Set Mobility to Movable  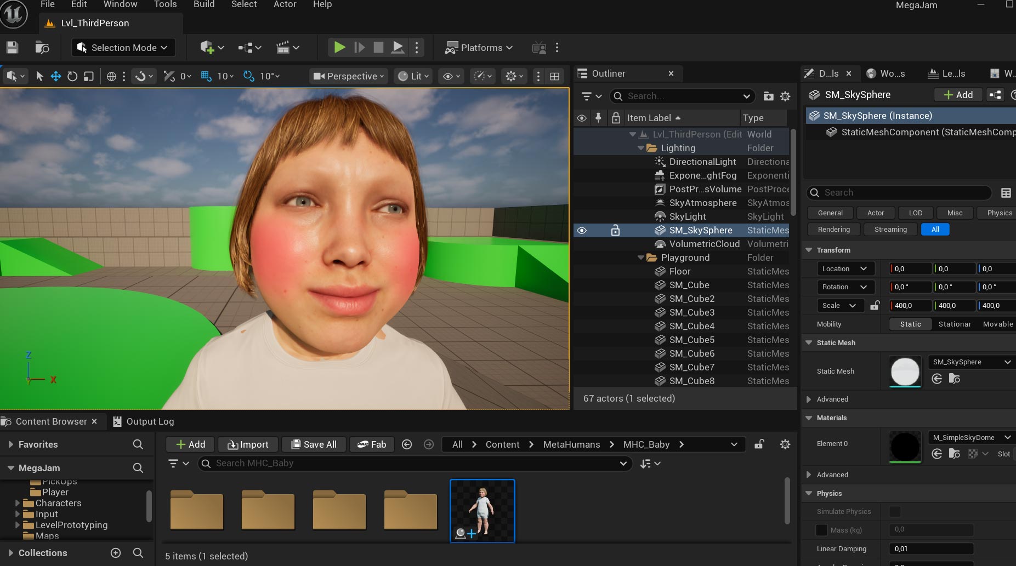coord(997,324)
